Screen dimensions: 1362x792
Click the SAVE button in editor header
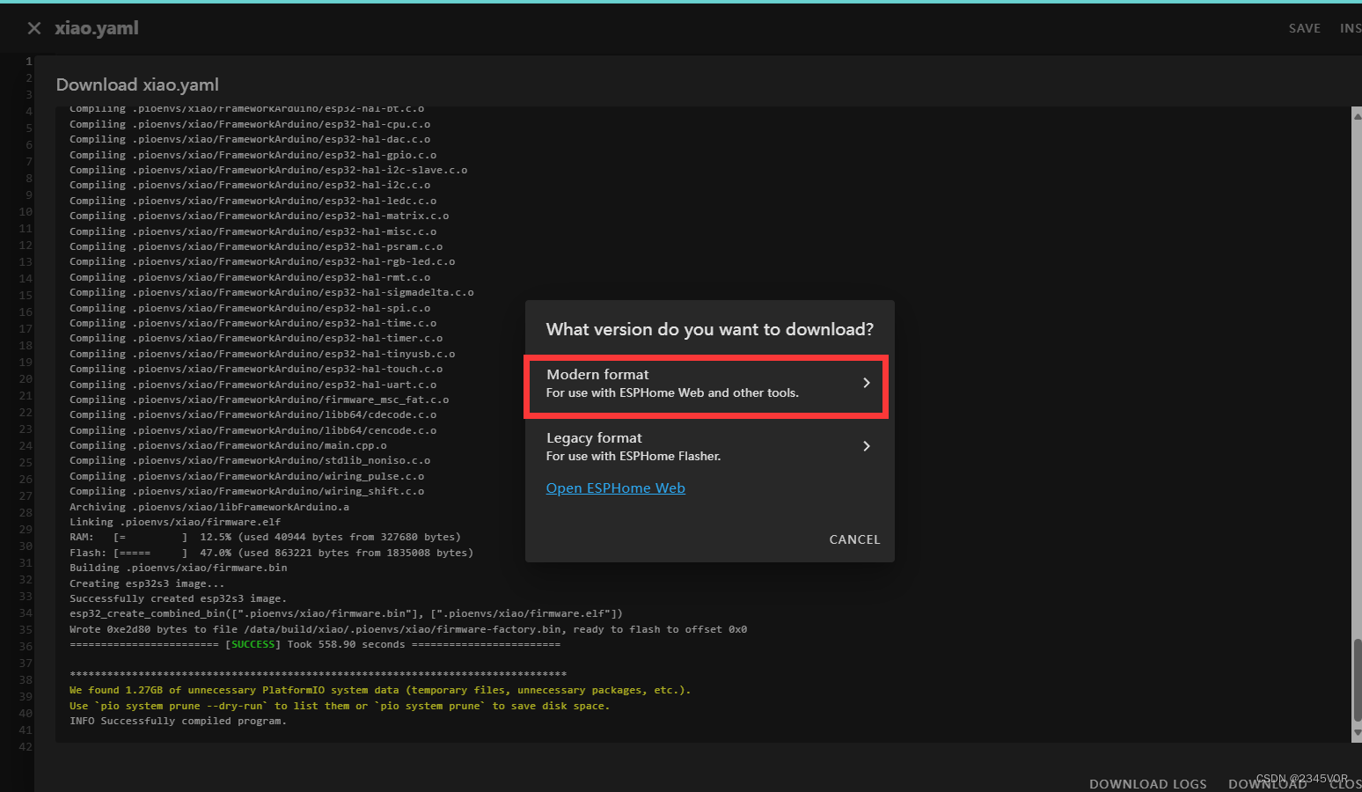[x=1304, y=28]
